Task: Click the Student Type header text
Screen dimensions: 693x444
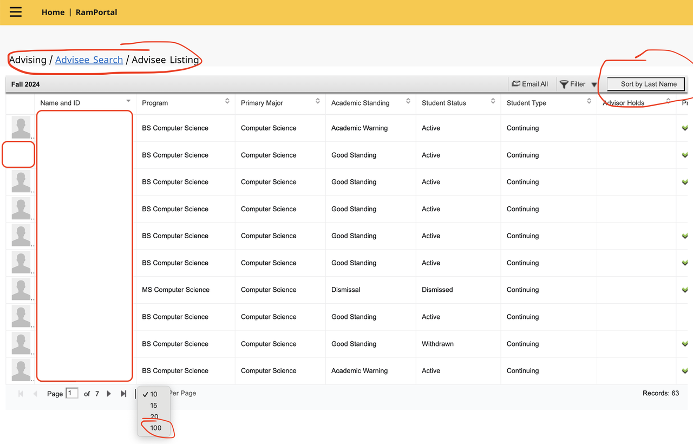Action: click(526, 103)
